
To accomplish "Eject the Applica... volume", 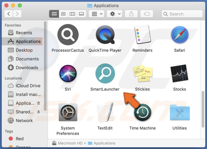I will 39,103.
